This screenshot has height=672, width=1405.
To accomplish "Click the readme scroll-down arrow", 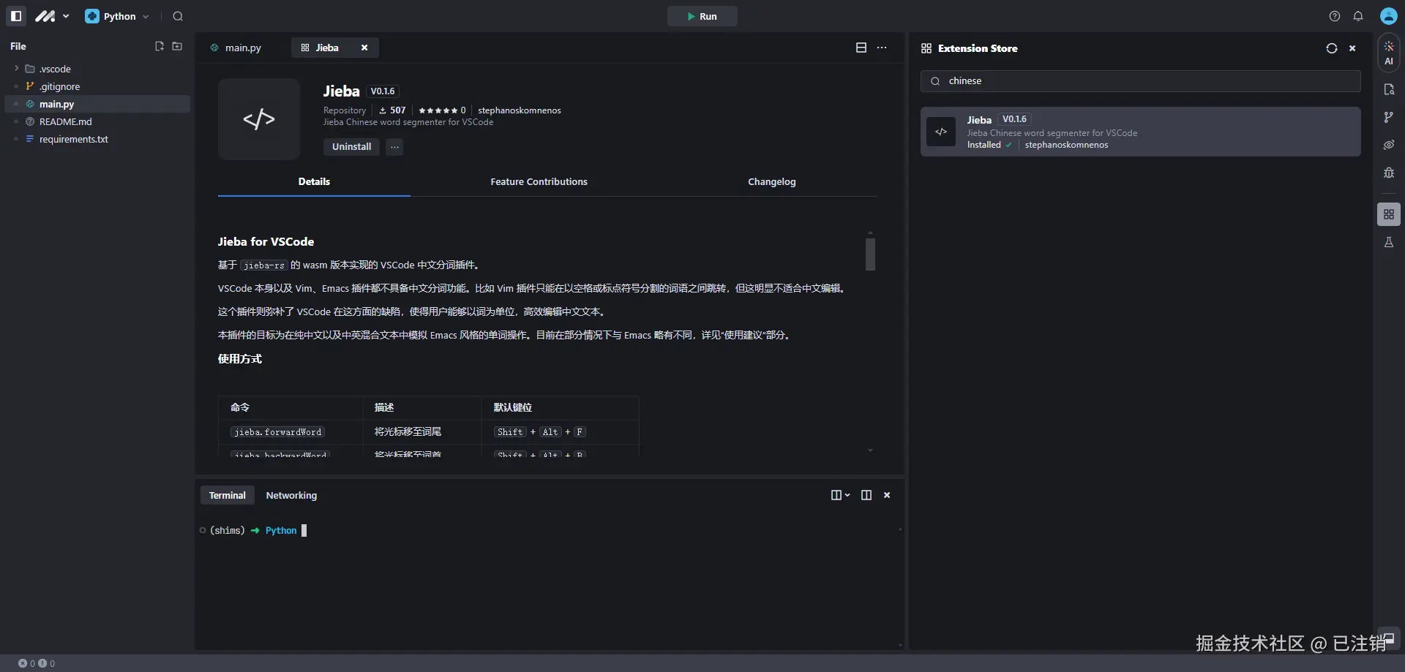I will click(870, 450).
